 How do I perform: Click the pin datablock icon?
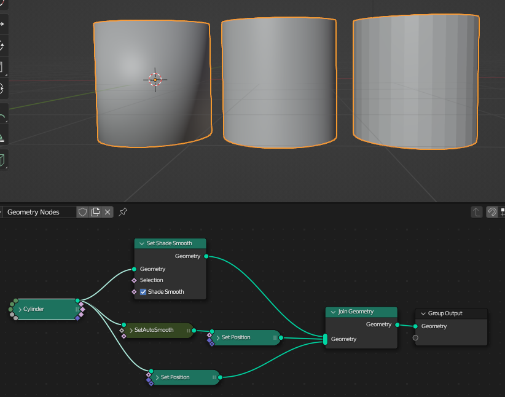tap(122, 211)
